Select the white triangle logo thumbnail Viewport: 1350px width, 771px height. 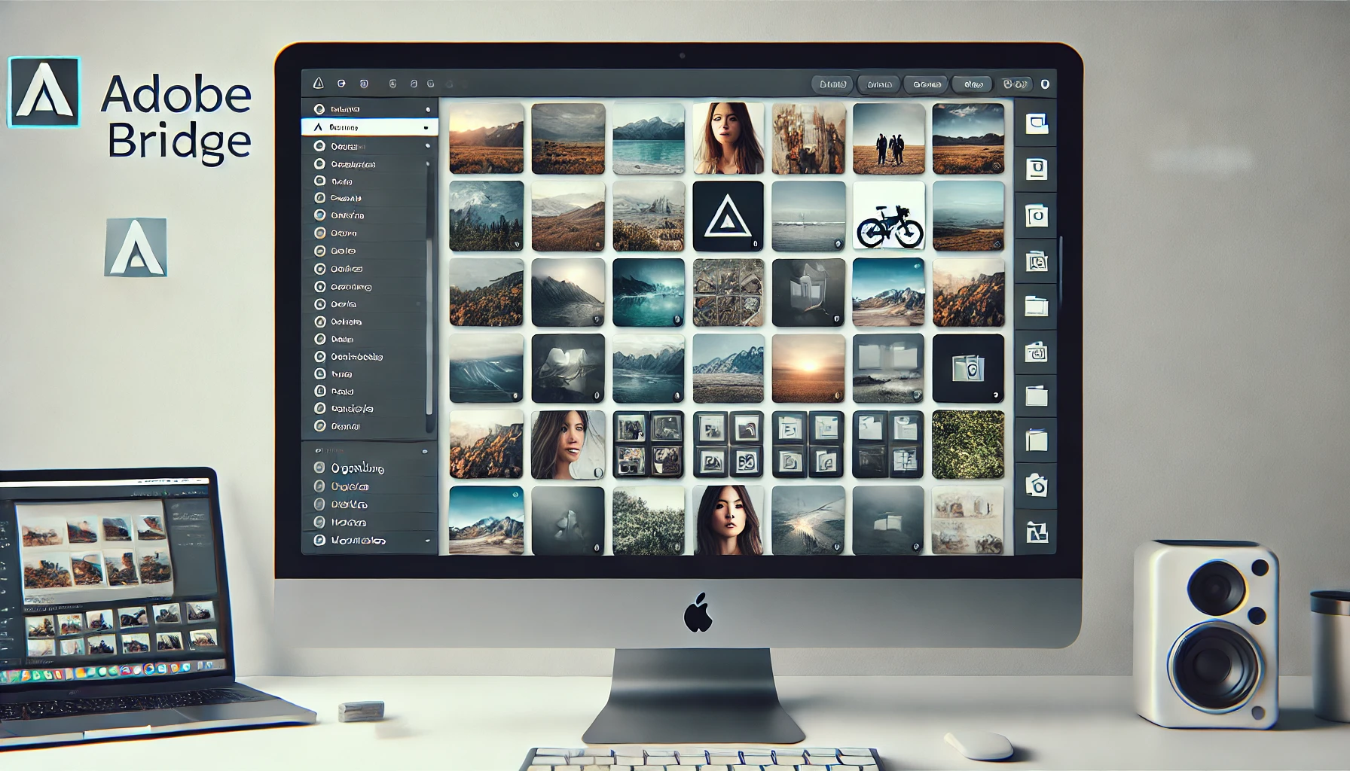728,216
